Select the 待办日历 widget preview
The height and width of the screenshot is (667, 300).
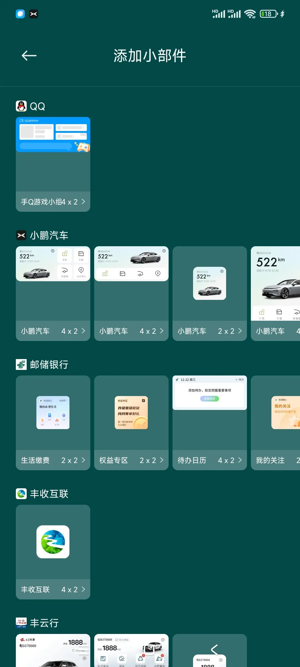(x=210, y=393)
